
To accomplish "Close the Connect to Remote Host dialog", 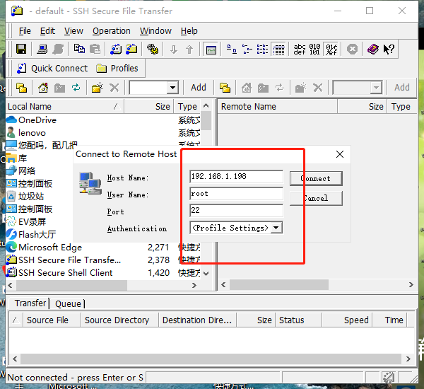I will (x=340, y=154).
